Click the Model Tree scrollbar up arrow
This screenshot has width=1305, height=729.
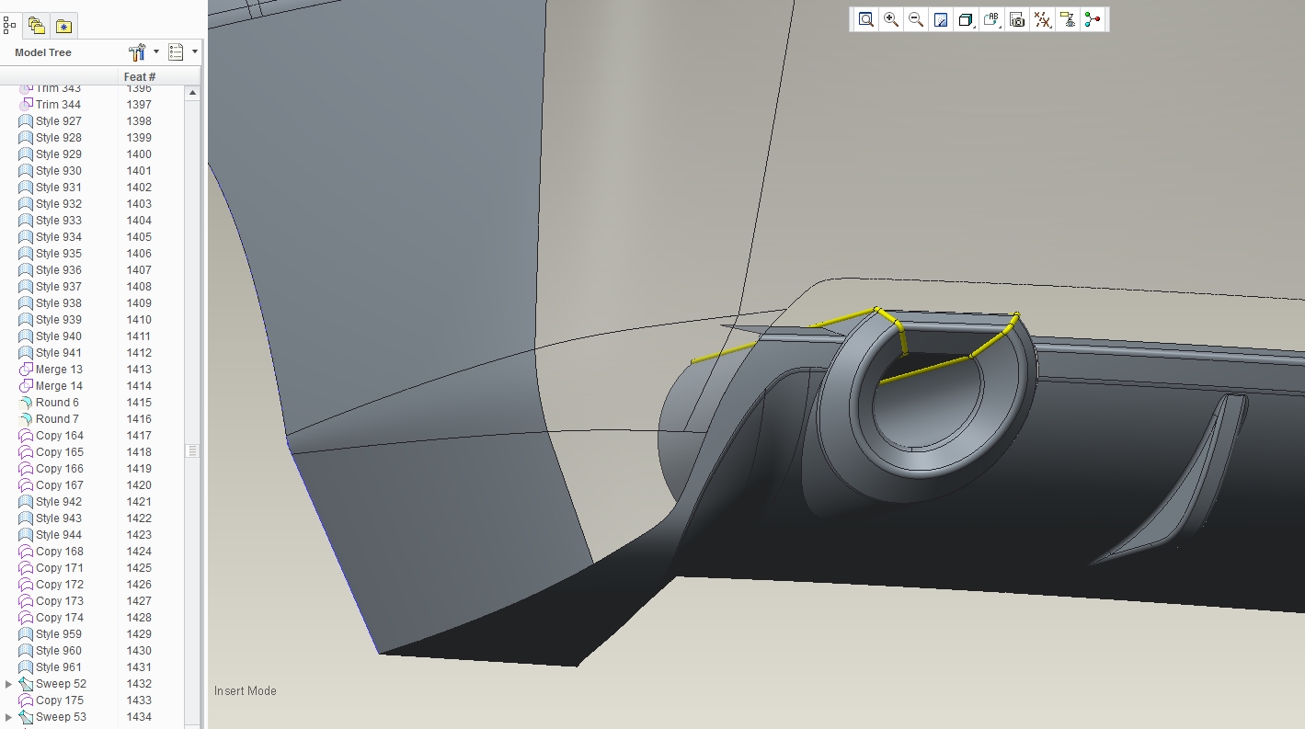[x=192, y=93]
